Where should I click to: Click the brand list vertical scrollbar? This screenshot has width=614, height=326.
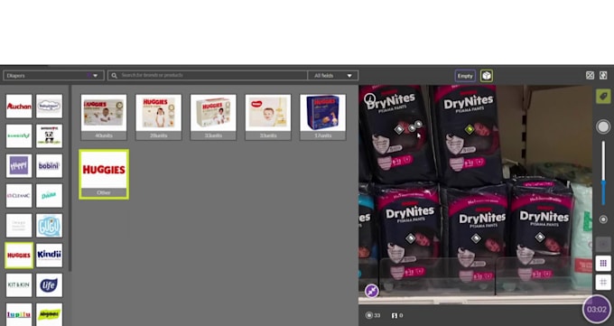[x=70, y=178]
